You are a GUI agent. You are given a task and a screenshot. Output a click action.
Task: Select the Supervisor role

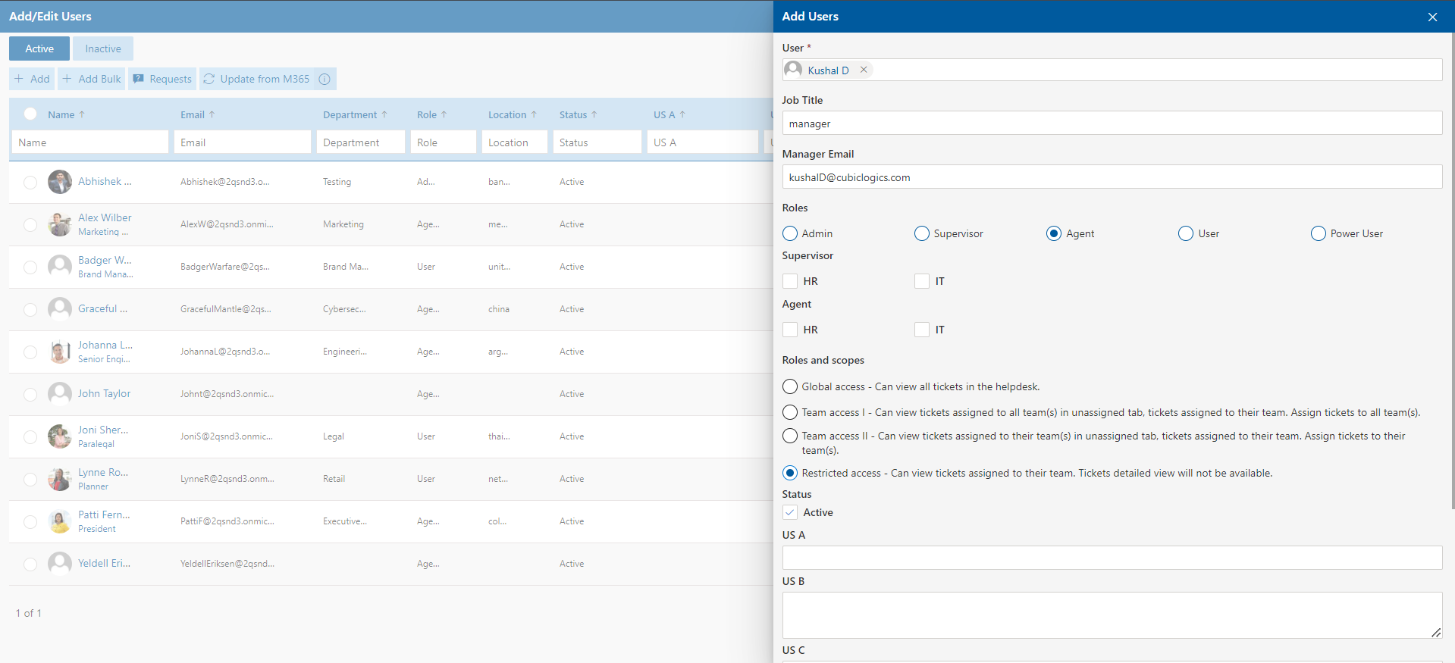tap(922, 233)
